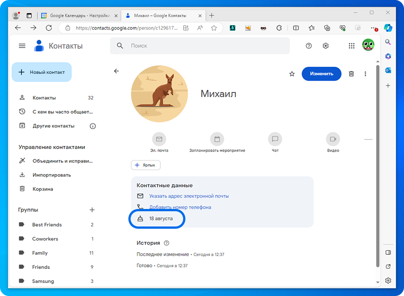Viewport: 404px width, 296px height.
Task: Click the Запланировать мероприятие calendar icon
Action: 217,139
